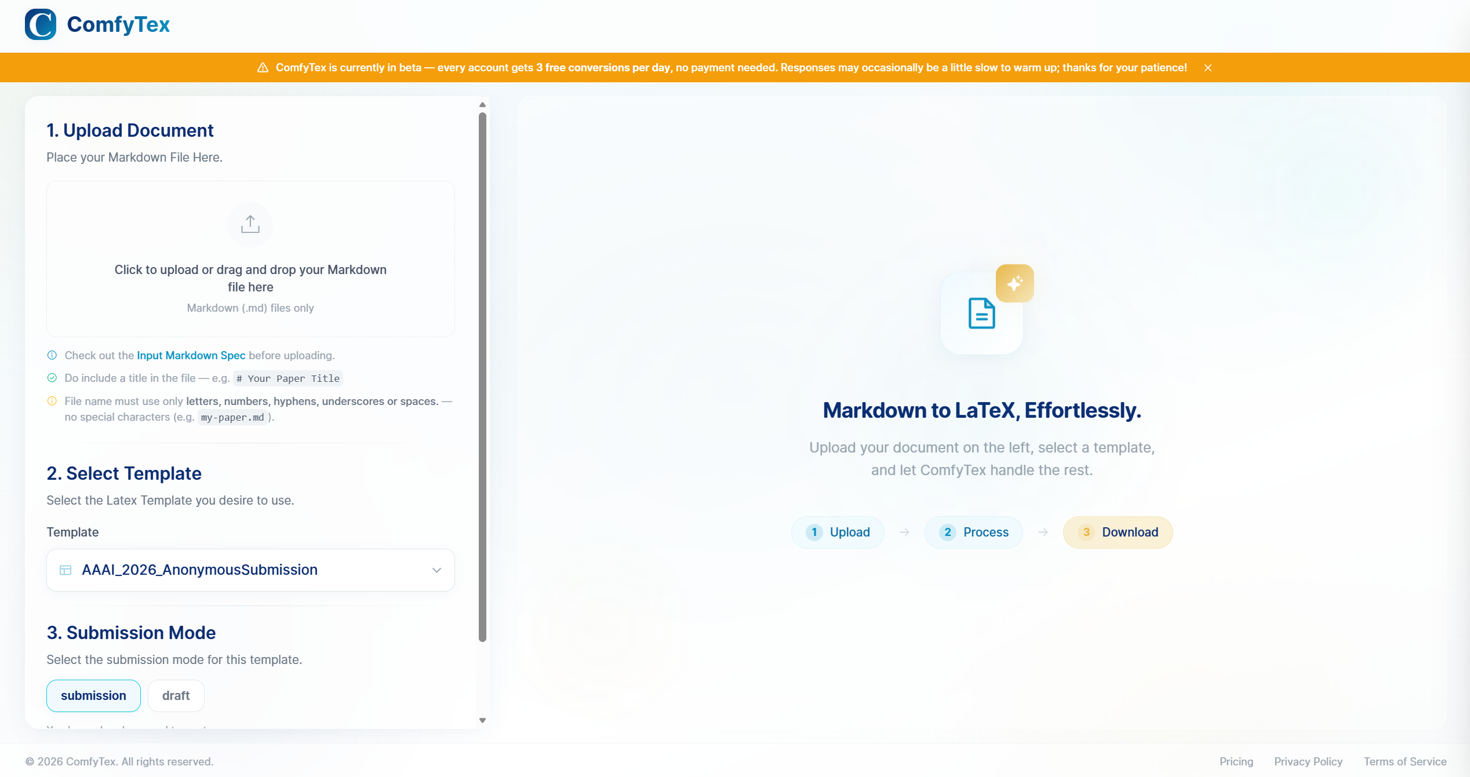Click the Template dropdown chevron arrow
1470x777 pixels.
pos(437,570)
